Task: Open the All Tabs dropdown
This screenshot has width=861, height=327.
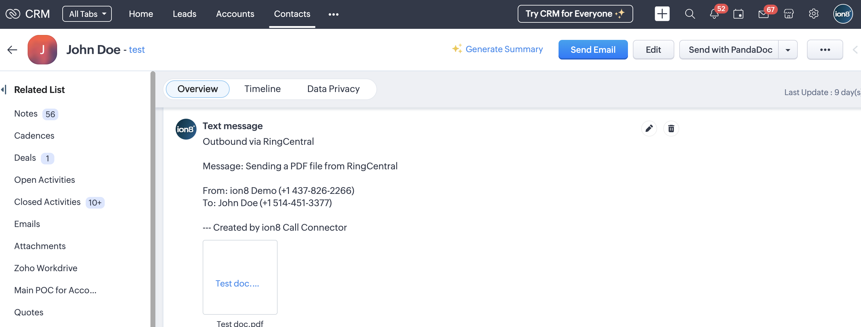Action: 87,14
